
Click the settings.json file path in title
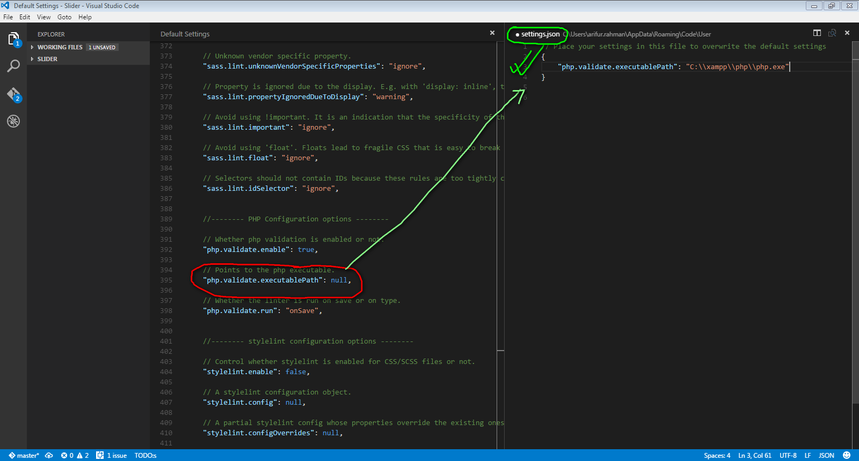point(637,34)
